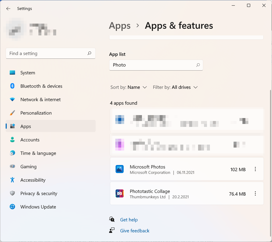Click the Microsoft Corporation publisher text
This screenshot has width=272, height=242.
pos(150,173)
